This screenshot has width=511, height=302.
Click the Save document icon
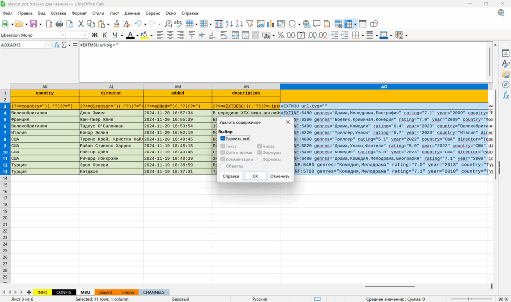(33, 24)
